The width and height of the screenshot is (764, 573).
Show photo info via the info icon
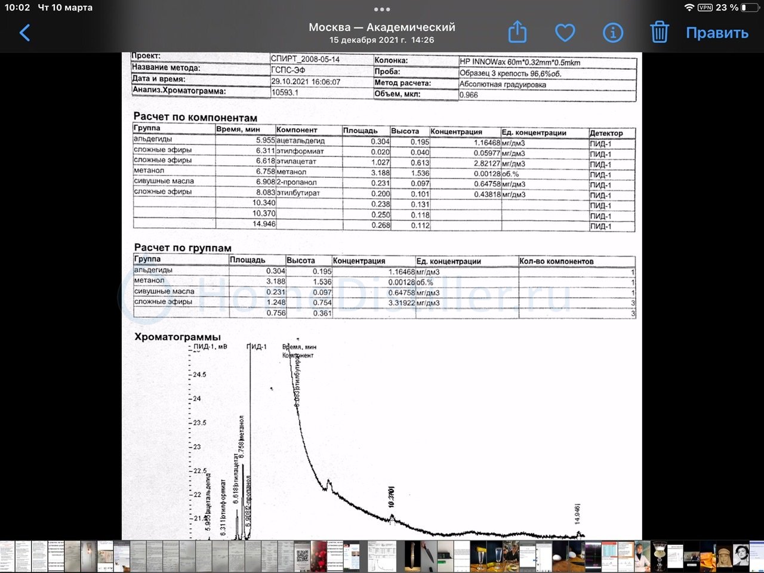coord(612,33)
